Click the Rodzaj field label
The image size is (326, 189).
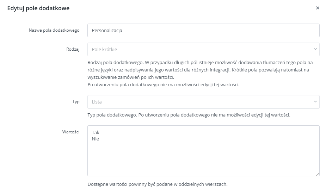click(x=73, y=49)
